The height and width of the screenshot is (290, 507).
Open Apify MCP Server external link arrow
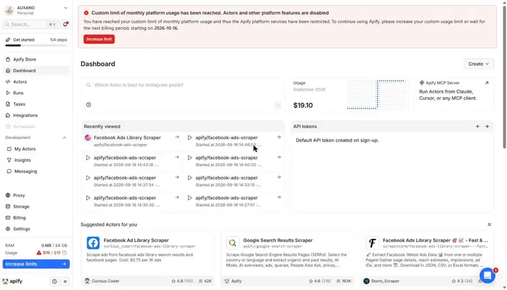(487, 83)
